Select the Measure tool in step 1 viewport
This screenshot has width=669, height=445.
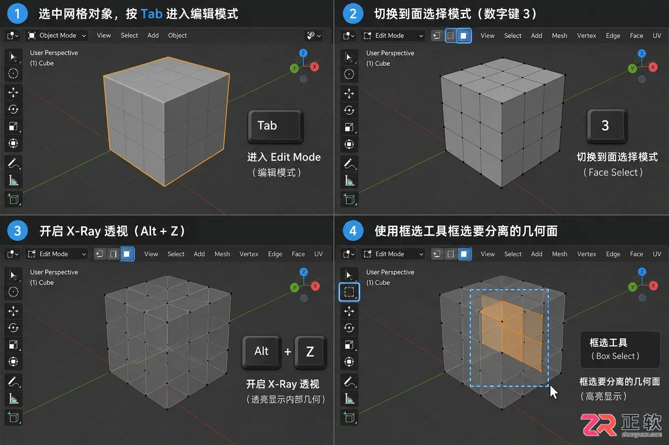point(14,180)
